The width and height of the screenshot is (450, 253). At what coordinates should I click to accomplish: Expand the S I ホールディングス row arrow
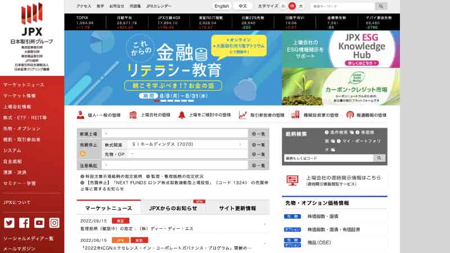(x=241, y=144)
